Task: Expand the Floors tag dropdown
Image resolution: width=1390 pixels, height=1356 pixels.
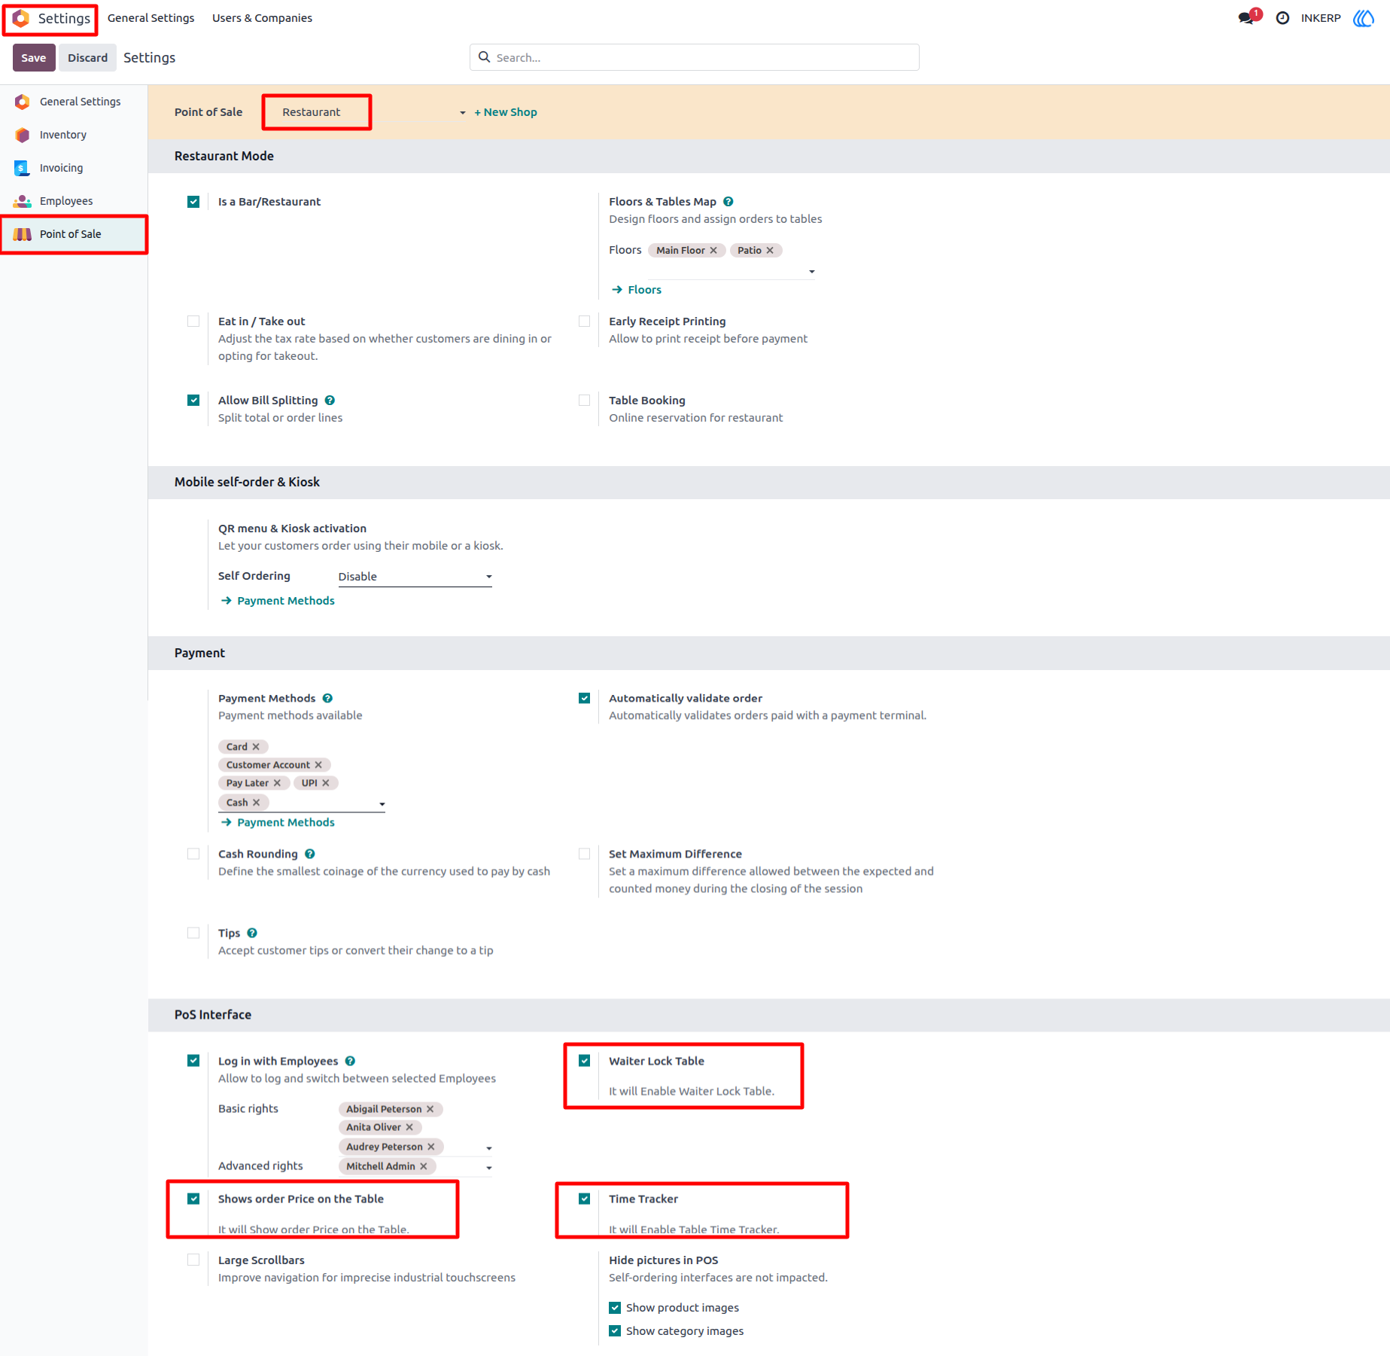Action: click(811, 271)
